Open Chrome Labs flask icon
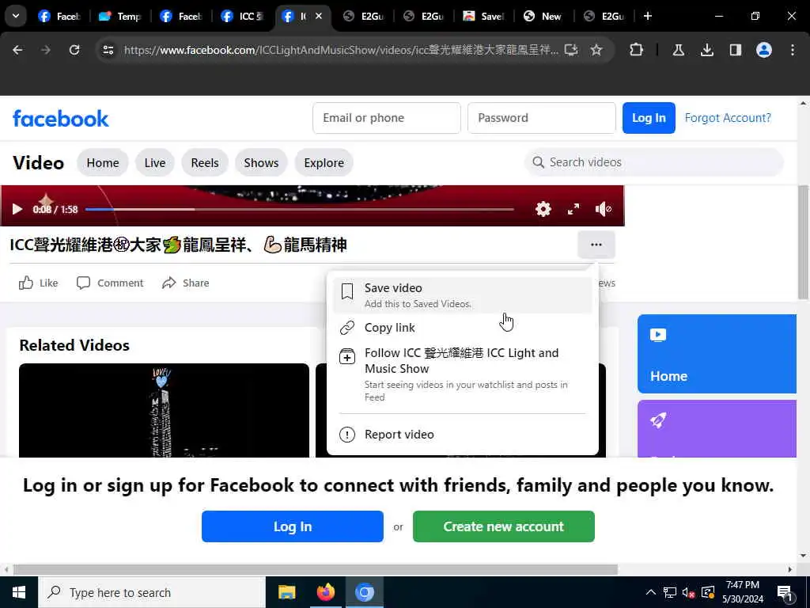 678,50
